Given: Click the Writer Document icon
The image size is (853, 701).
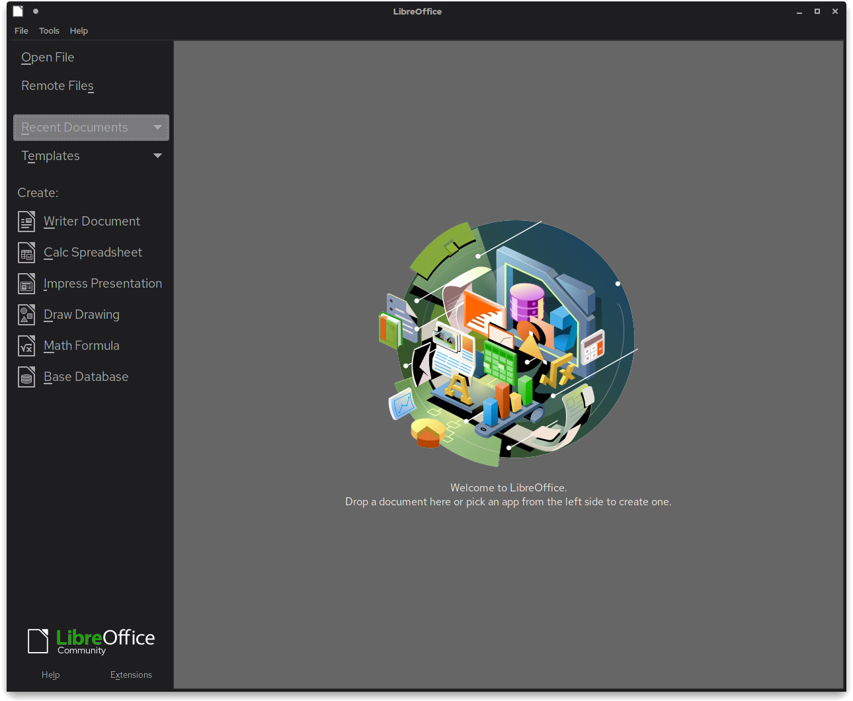Looking at the screenshot, I should [26, 222].
